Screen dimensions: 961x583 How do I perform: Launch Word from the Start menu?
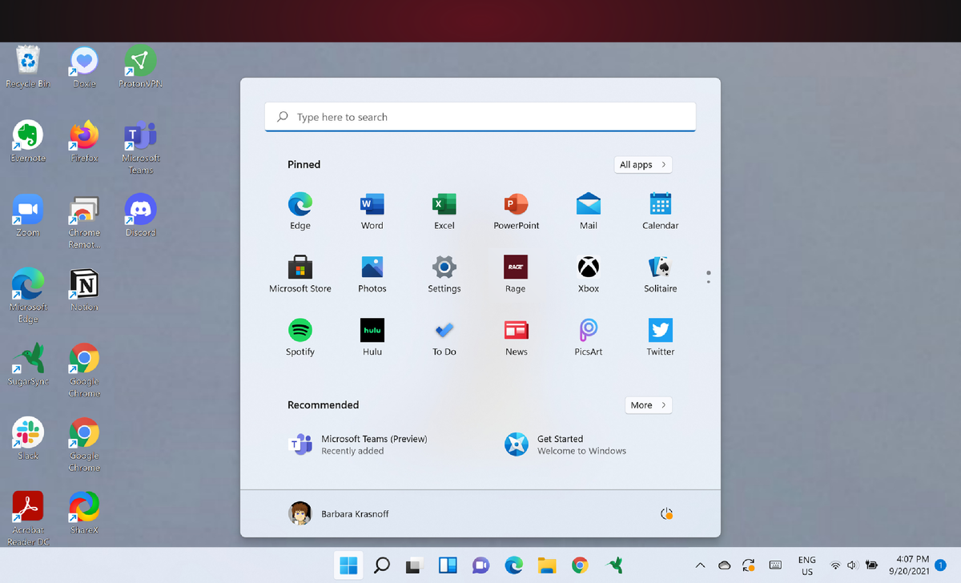click(372, 211)
